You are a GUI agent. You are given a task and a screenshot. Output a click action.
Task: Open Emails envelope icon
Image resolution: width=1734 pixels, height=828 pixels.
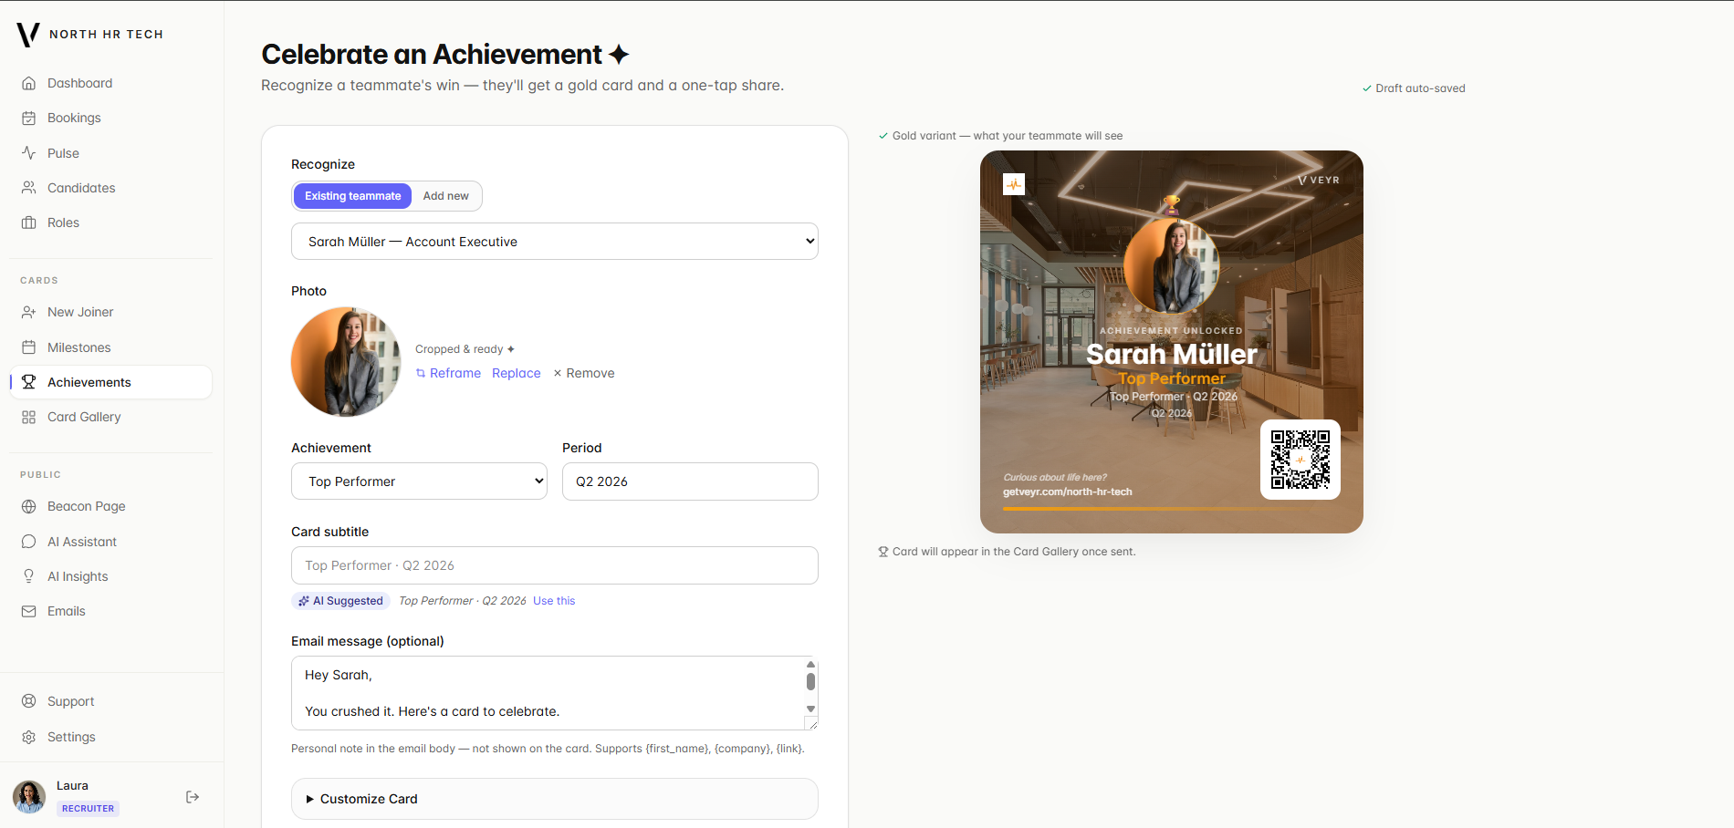29,611
